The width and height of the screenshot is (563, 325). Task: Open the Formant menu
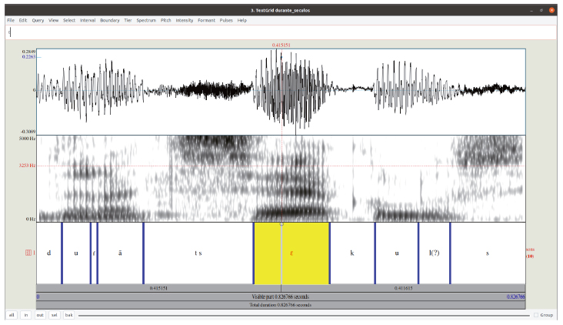(x=206, y=20)
